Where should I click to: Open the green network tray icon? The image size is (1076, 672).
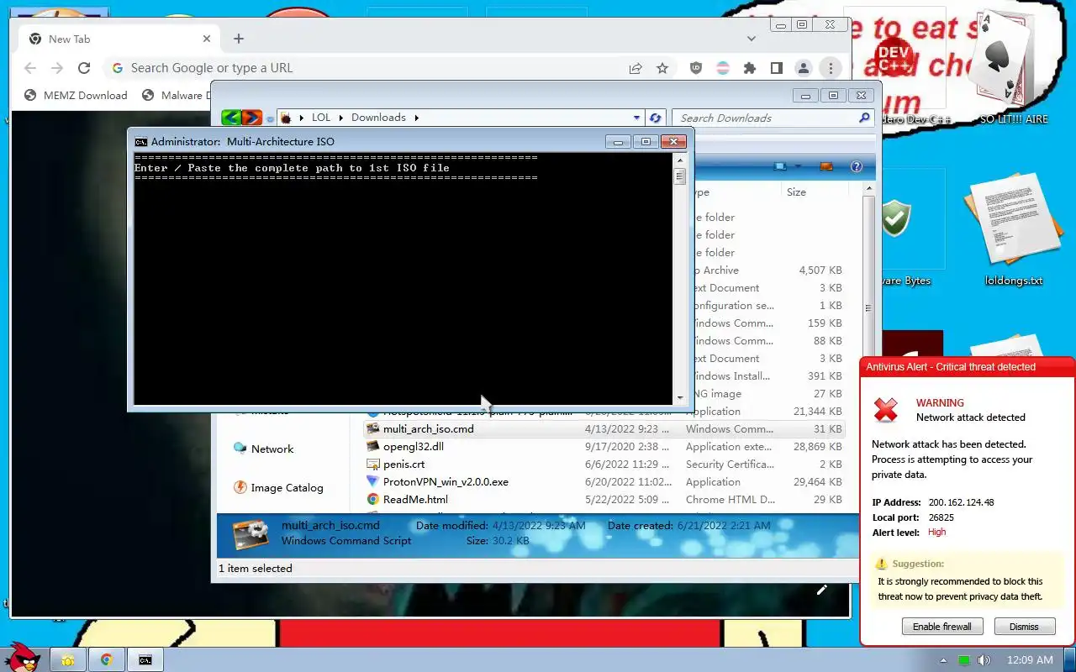[x=964, y=660]
